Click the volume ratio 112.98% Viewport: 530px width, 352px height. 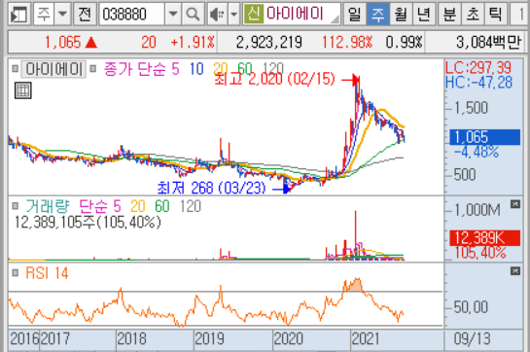(x=347, y=43)
